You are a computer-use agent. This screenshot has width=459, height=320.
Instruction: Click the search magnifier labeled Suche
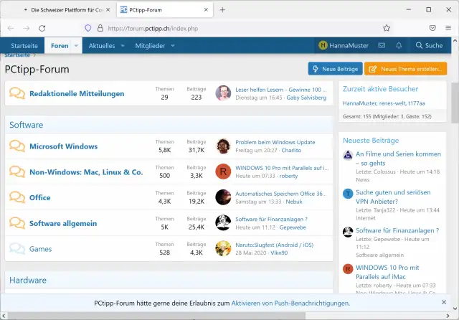(x=429, y=45)
